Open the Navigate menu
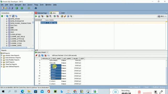Image resolution: width=168 pixels, height=94 pixels. click(x=18, y=5)
